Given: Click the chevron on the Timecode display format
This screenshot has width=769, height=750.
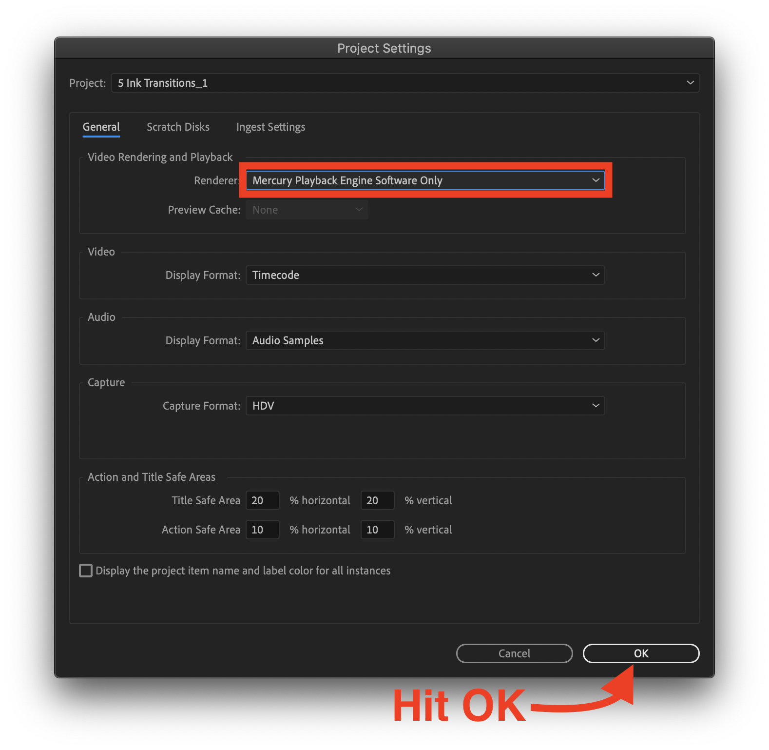Looking at the screenshot, I should coord(596,275).
